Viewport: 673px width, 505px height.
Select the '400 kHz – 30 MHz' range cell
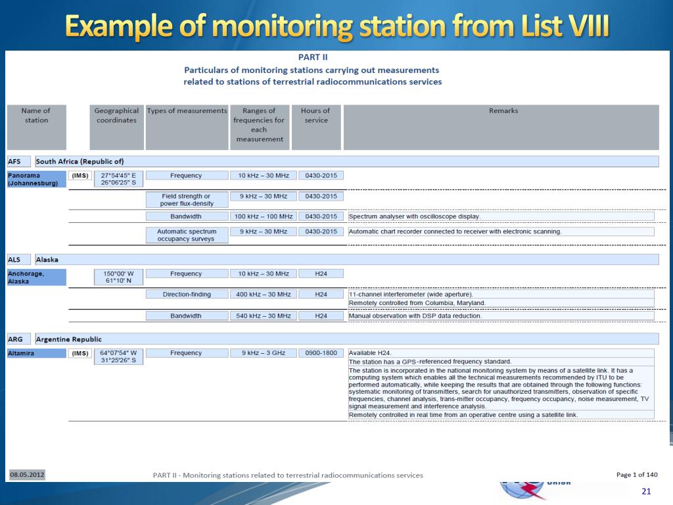264,294
